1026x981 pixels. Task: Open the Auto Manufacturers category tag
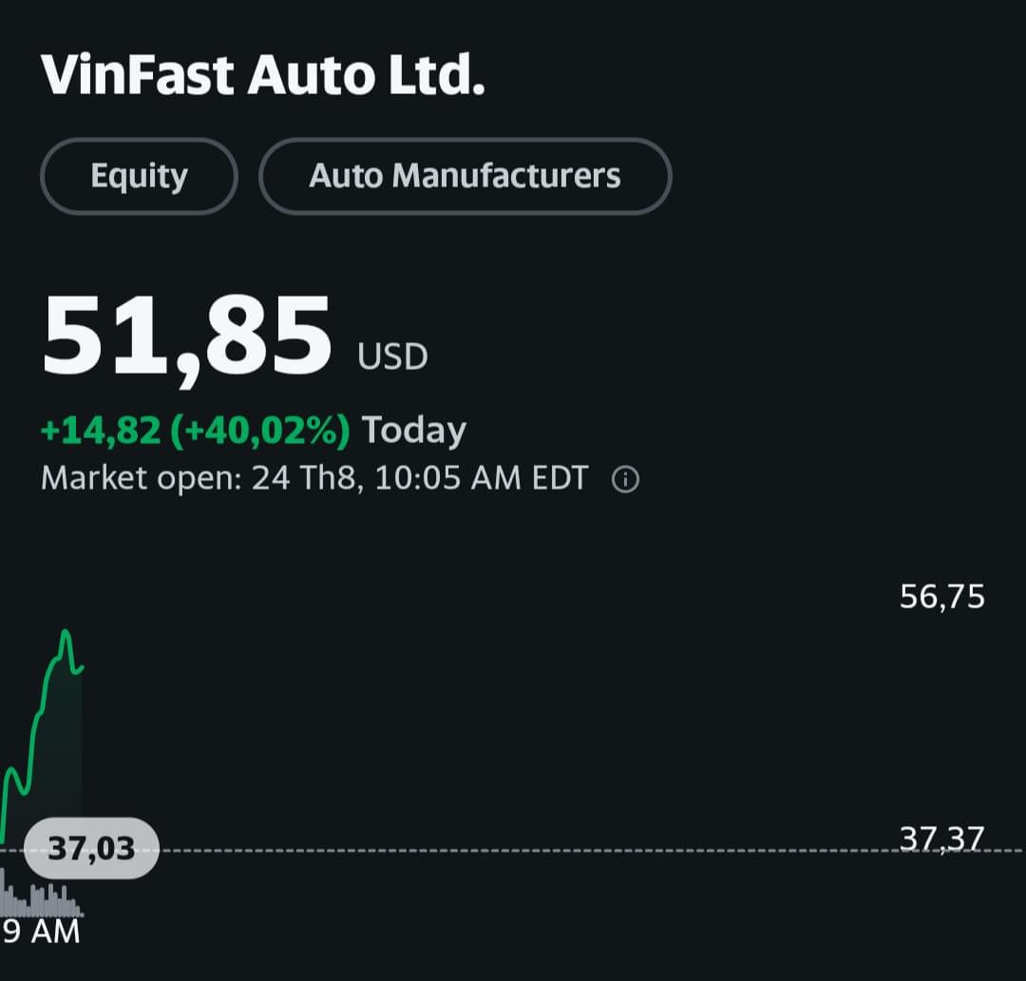[465, 176]
